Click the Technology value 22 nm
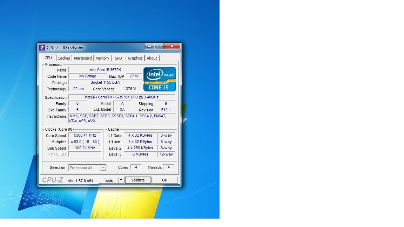Screen dimensions: 404x227 pyautogui.click(x=78, y=89)
